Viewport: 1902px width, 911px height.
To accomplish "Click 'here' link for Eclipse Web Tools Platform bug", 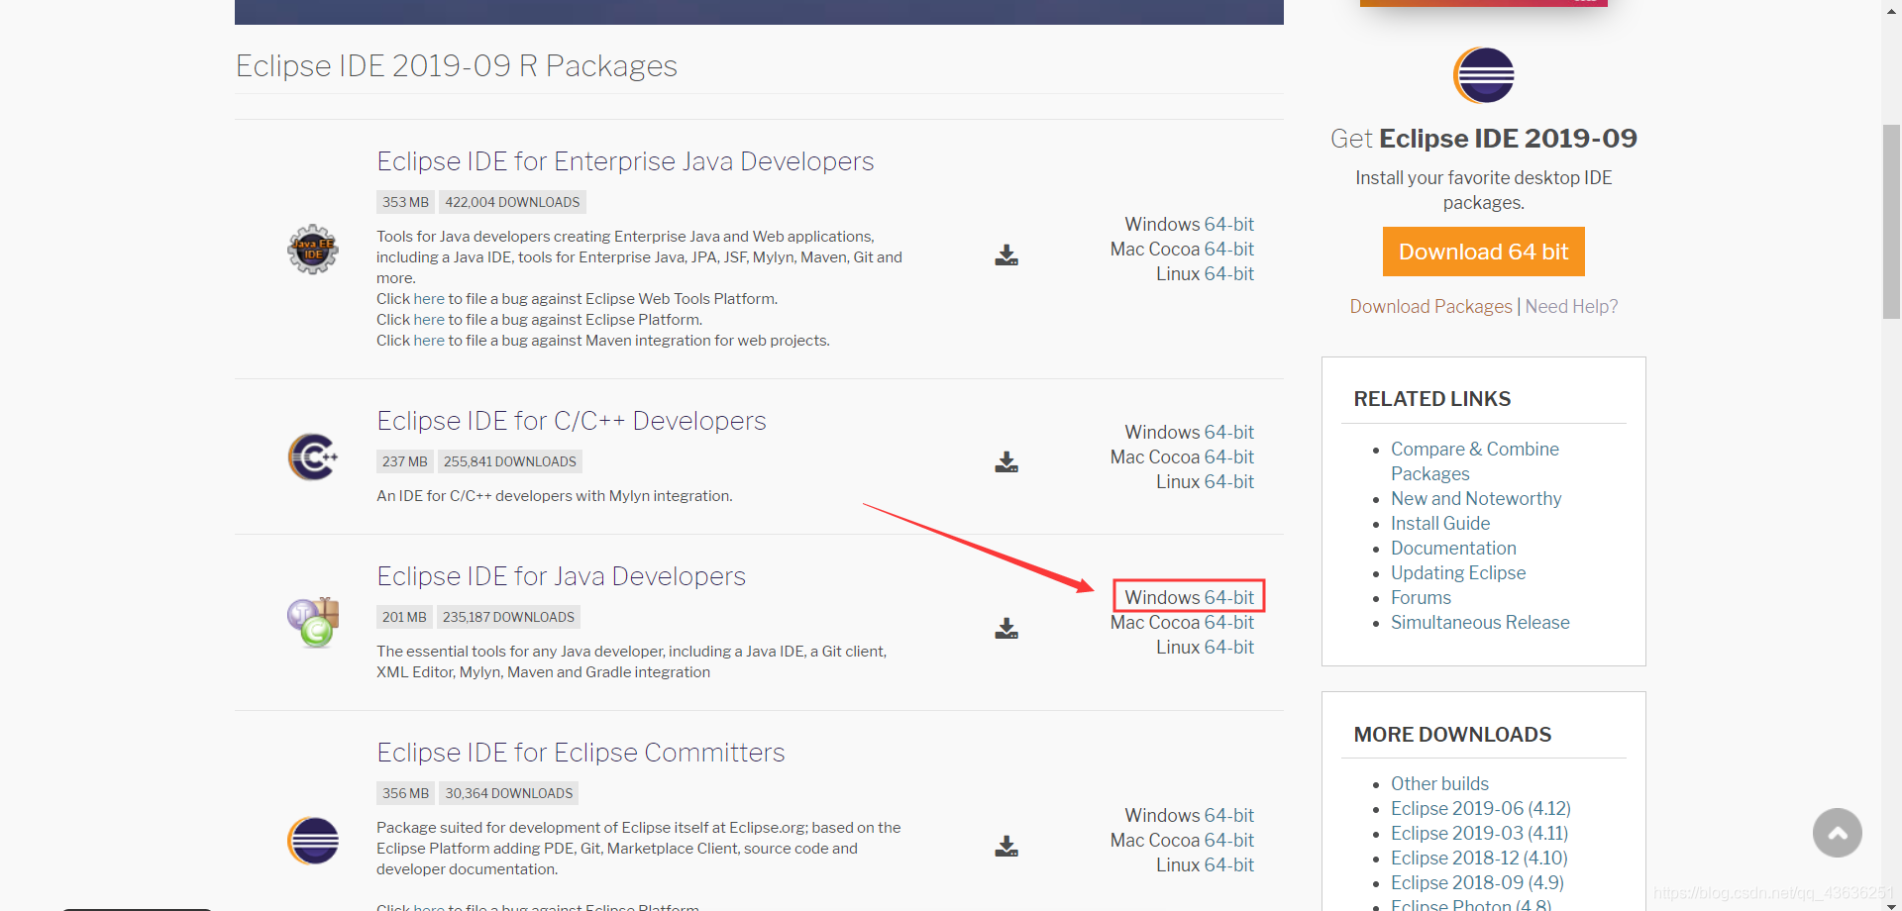I will point(429,299).
